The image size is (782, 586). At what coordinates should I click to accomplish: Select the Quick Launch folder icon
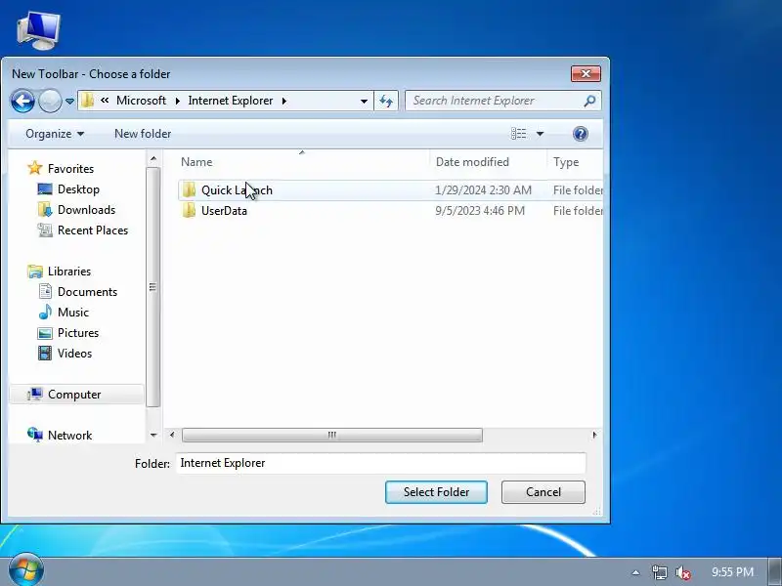click(189, 189)
